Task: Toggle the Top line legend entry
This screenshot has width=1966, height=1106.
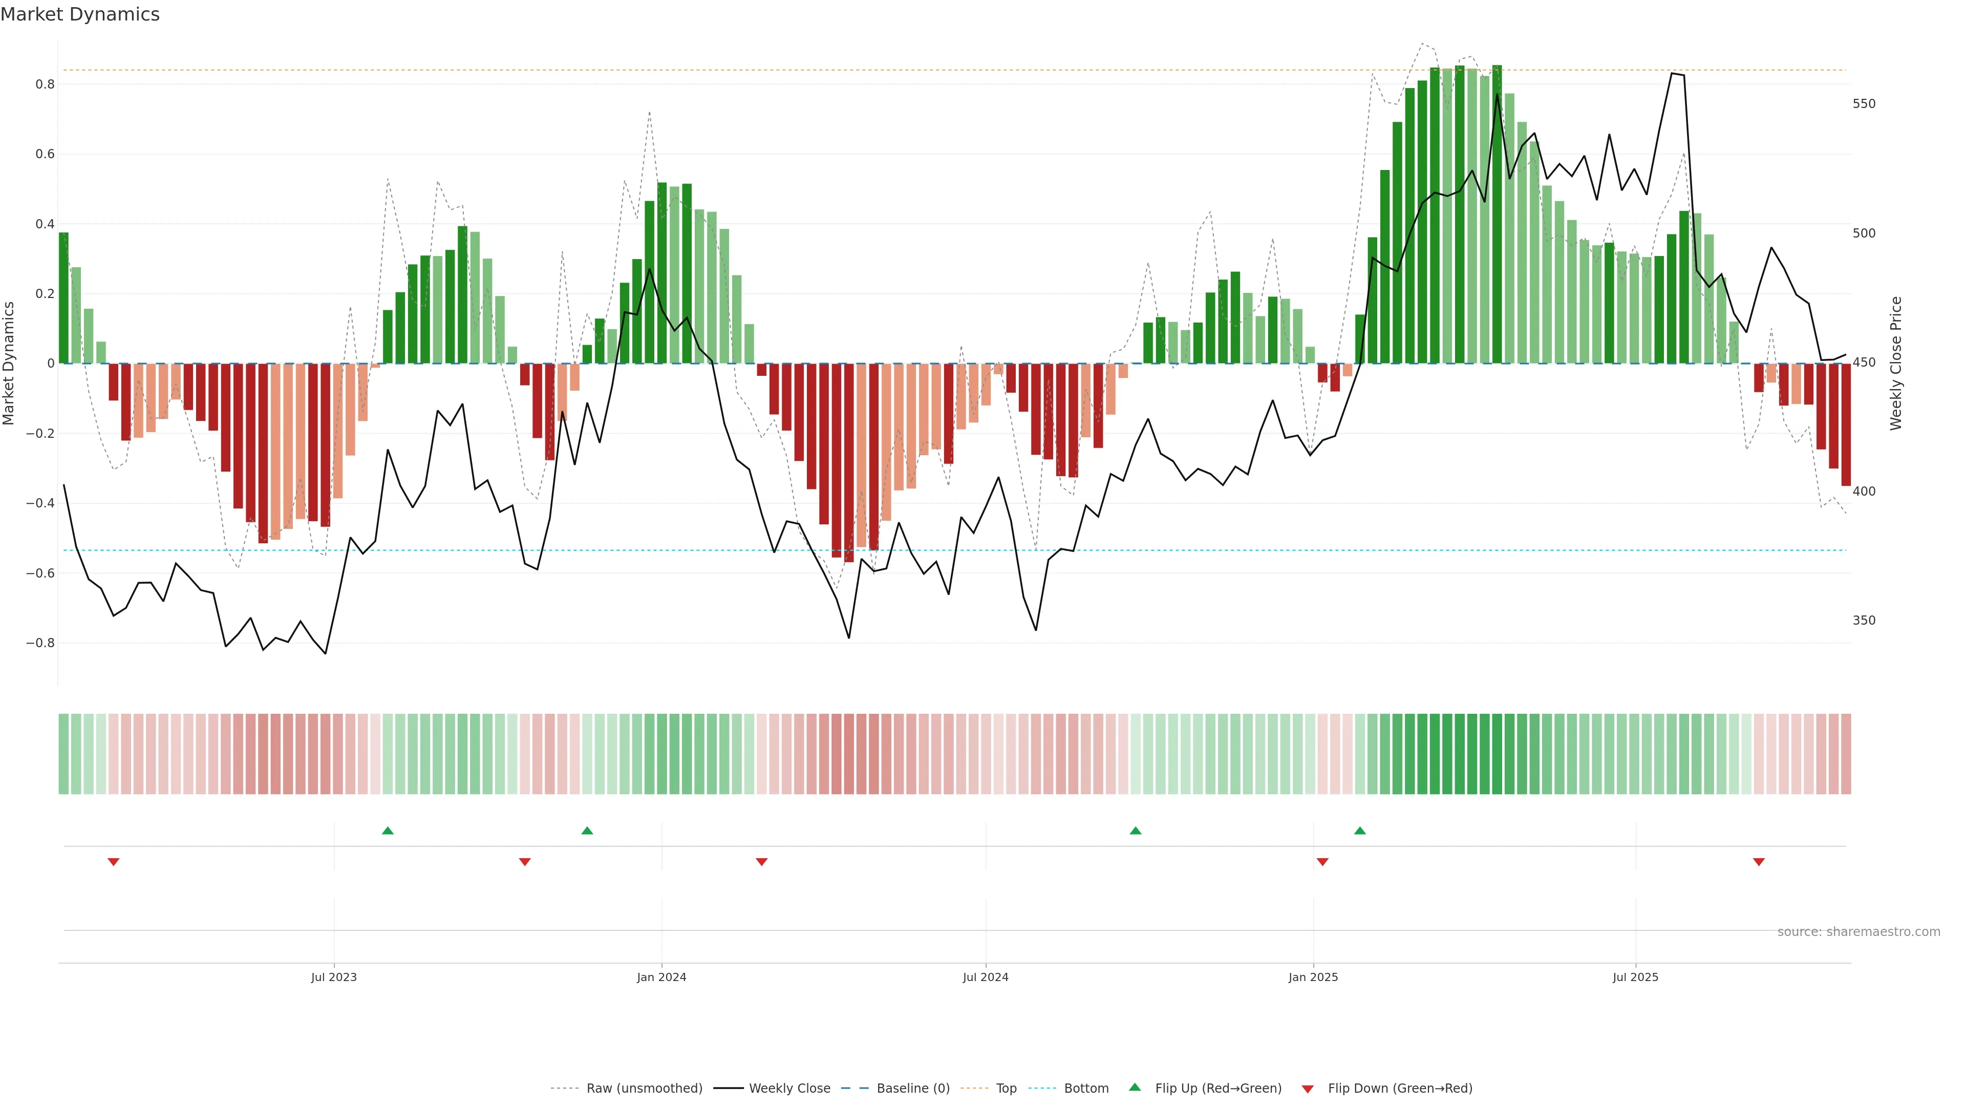Action: (x=1006, y=1089)
